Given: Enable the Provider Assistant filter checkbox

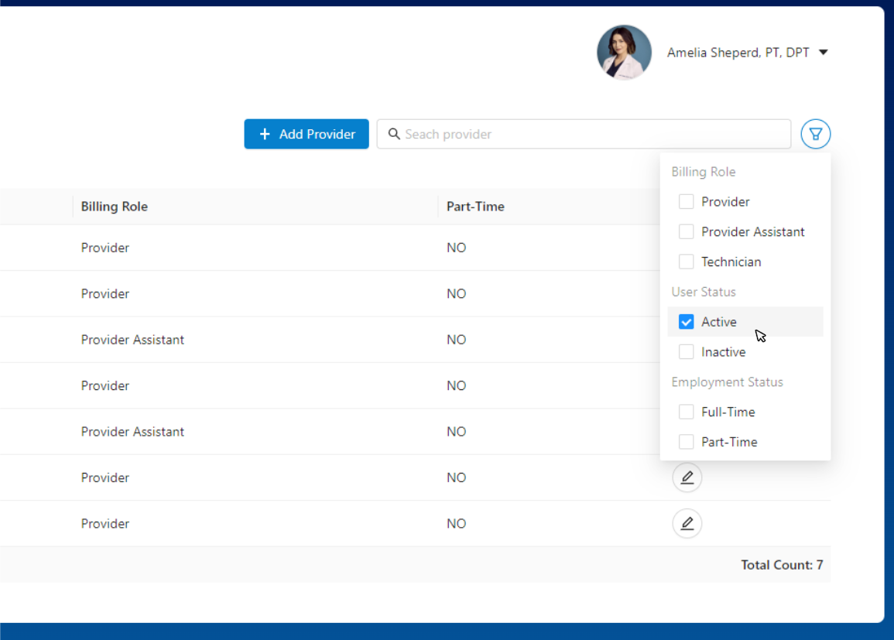Looking at the screenshot, I should pyautogui.click(x=686, y=232).
